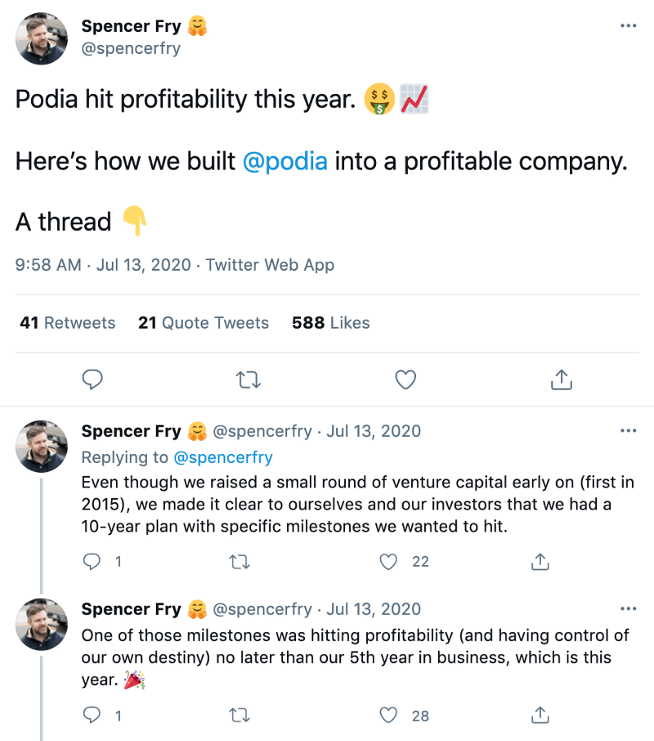Share the milestones reply tweet
654x741 pixels.
[540, 715]
